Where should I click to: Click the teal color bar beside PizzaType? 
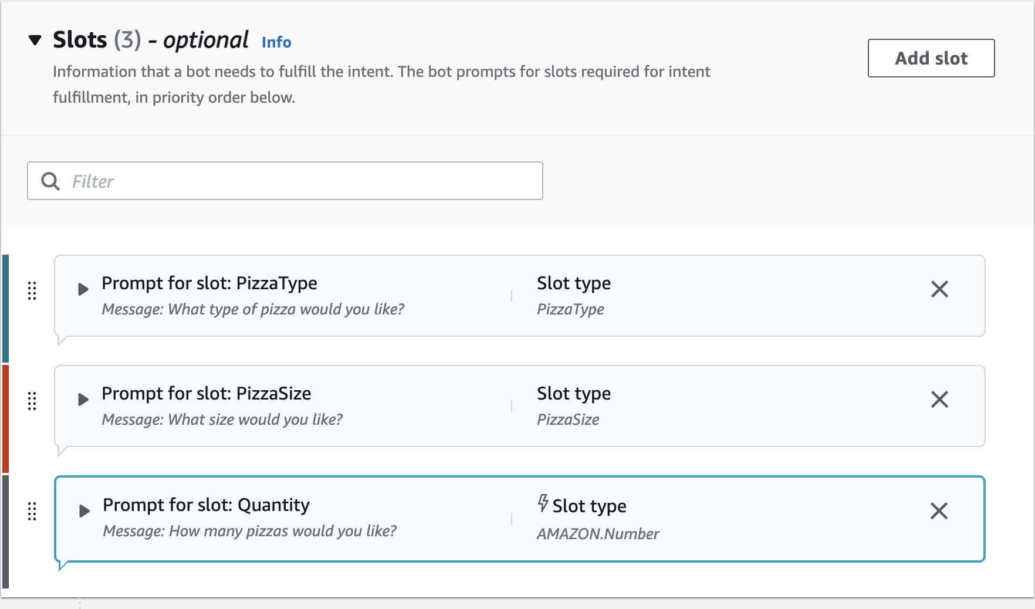point(6,308)
